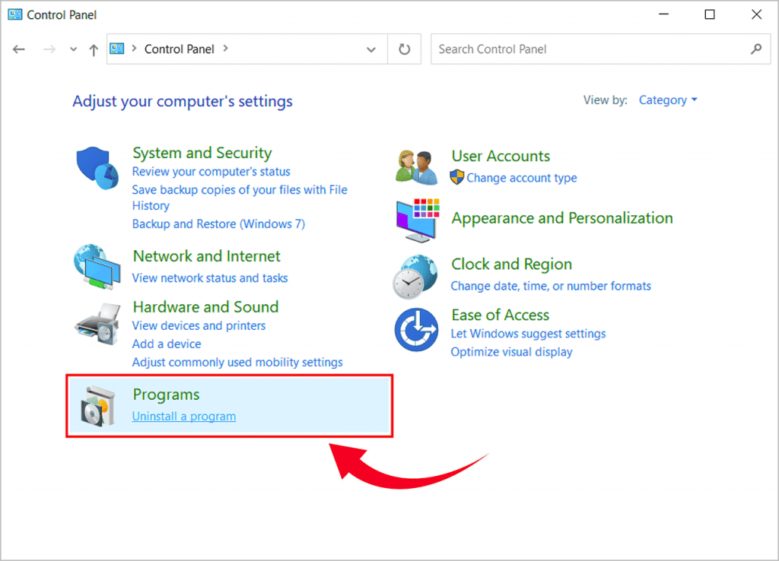Open Review your computer's status
This screenshot has width=779, height=561.
click(211, 172)
